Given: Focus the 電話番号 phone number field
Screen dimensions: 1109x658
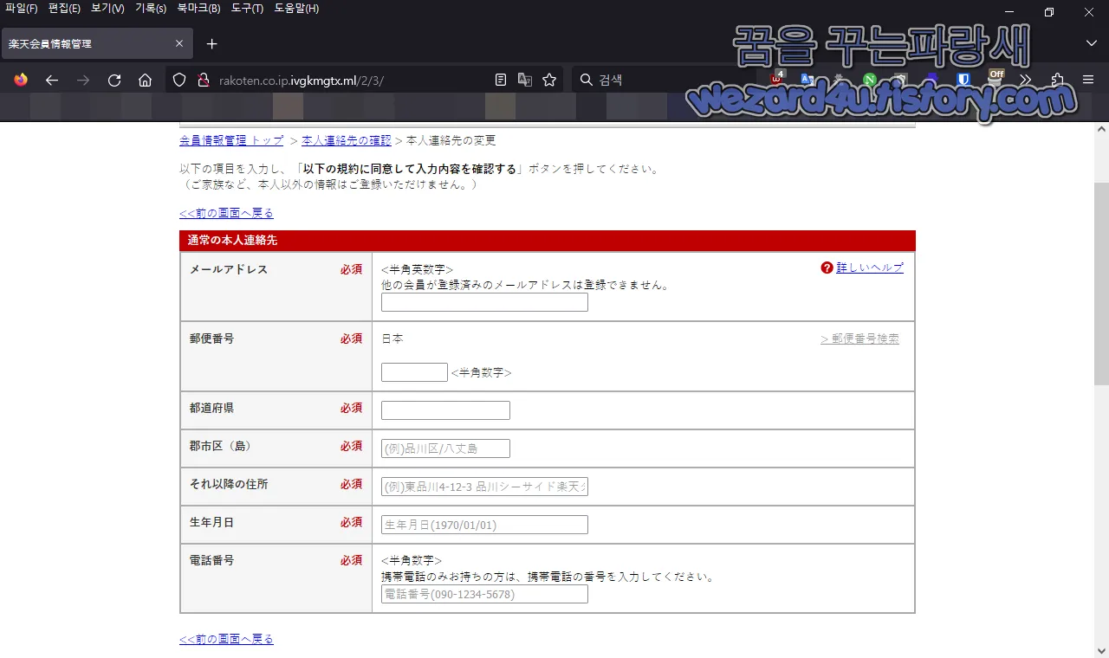Looking at the screenshot, I should pos(484,595).
